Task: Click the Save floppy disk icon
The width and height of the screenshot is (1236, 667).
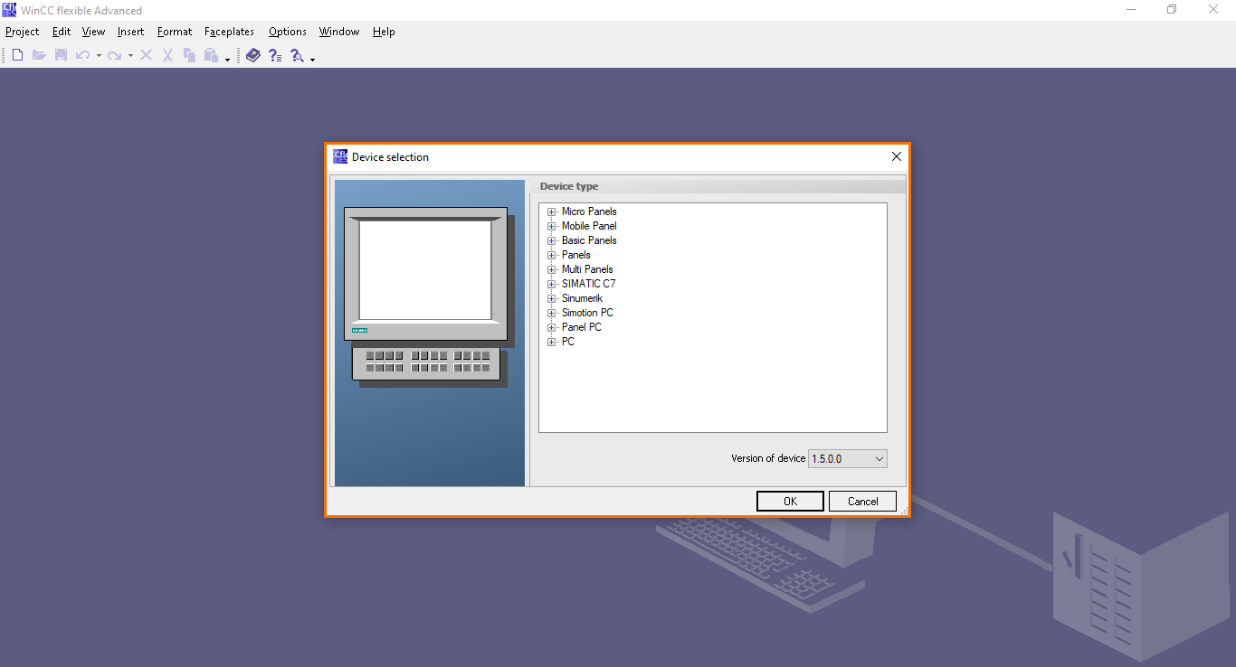Action: (61, 55)
